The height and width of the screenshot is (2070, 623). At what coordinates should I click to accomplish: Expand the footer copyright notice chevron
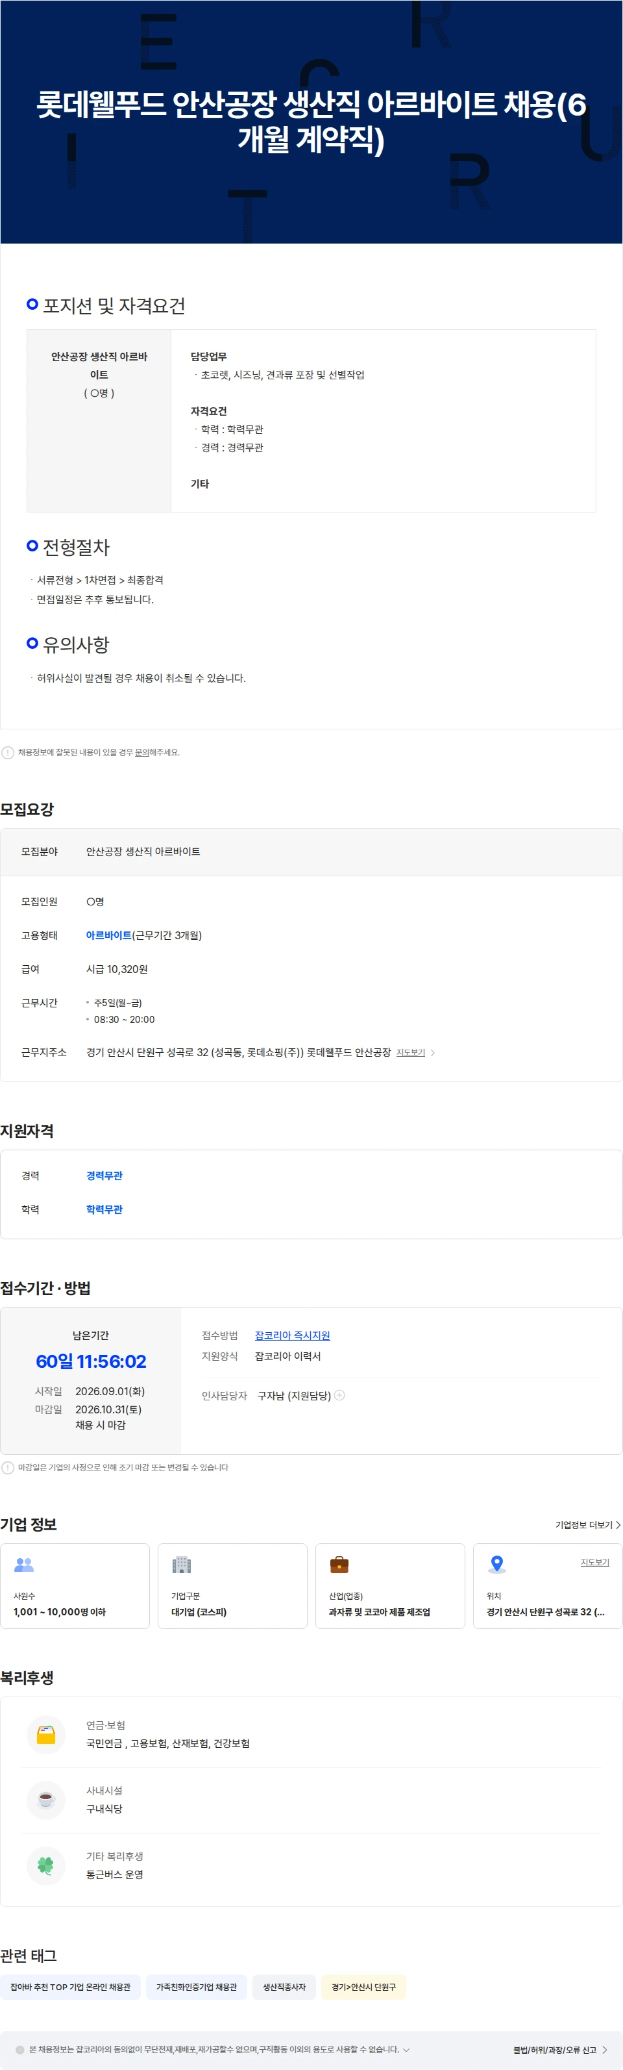pyautogui.click(x=406, y=2049)
